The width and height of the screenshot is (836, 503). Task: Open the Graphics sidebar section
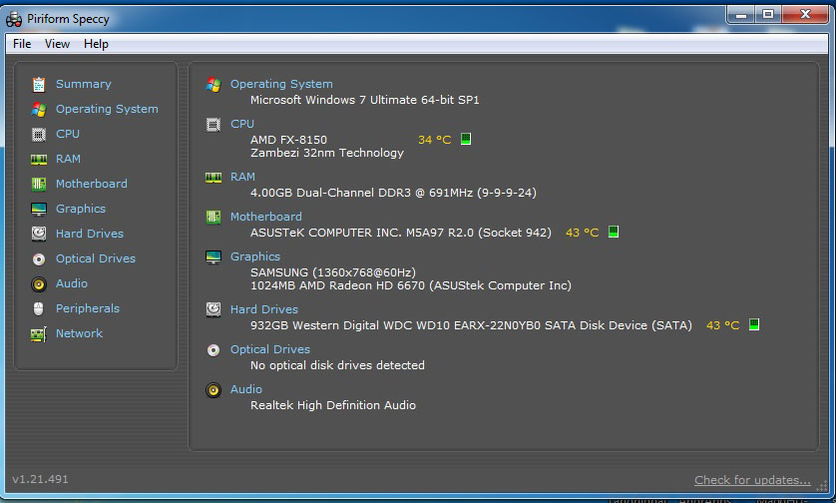[81, 210]
